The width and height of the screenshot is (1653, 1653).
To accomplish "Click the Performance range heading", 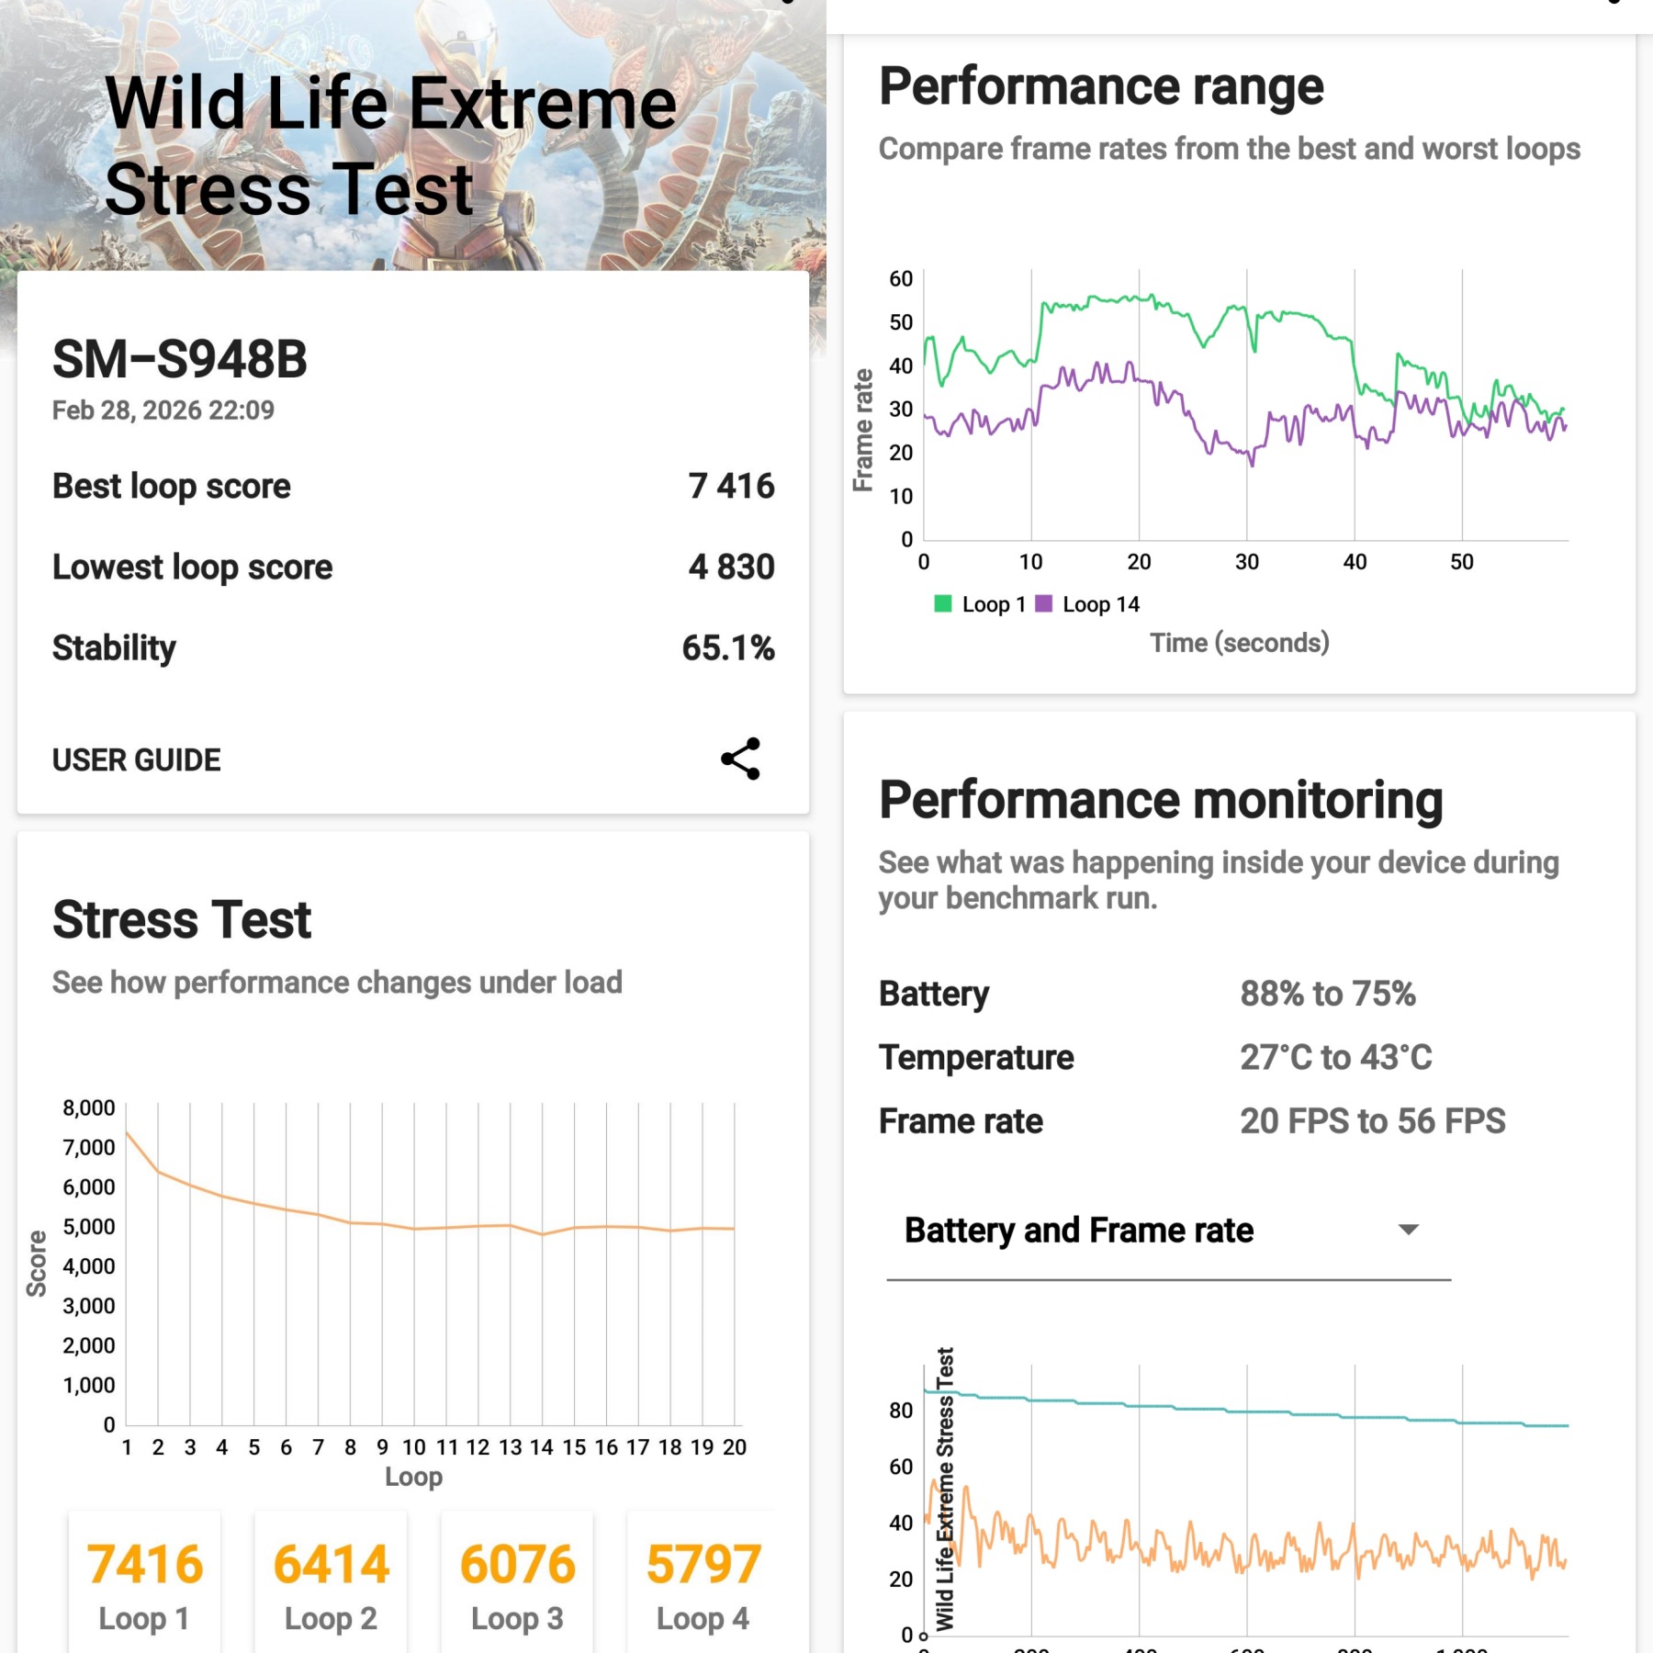I will [x=1101, y=86].
